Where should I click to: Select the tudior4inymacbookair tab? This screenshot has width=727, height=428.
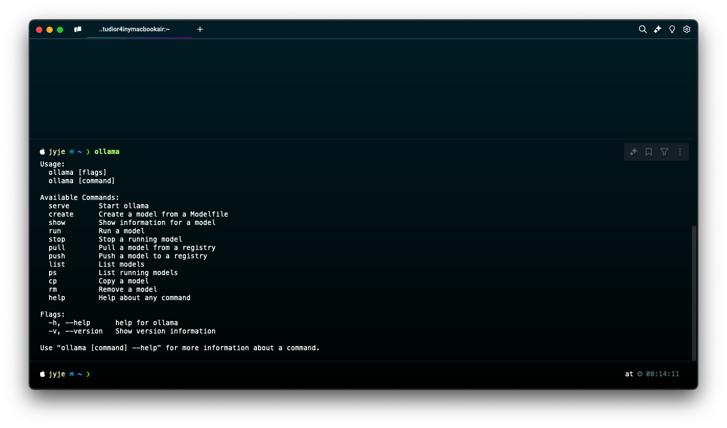pos(139,29)
